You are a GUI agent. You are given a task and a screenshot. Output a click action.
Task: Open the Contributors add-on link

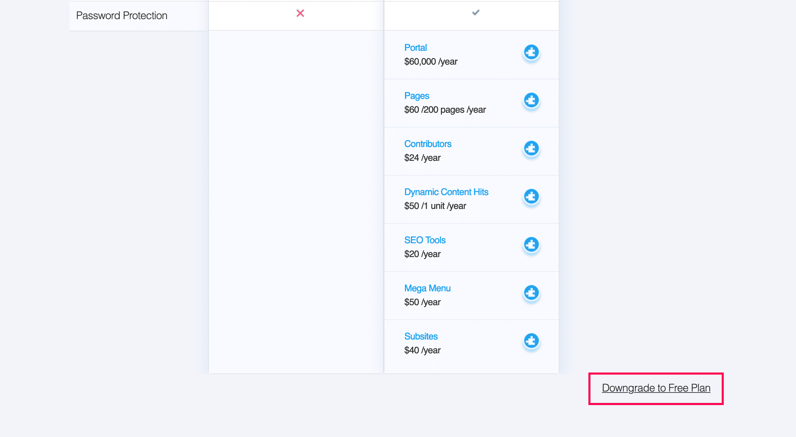tap(428, 144)
